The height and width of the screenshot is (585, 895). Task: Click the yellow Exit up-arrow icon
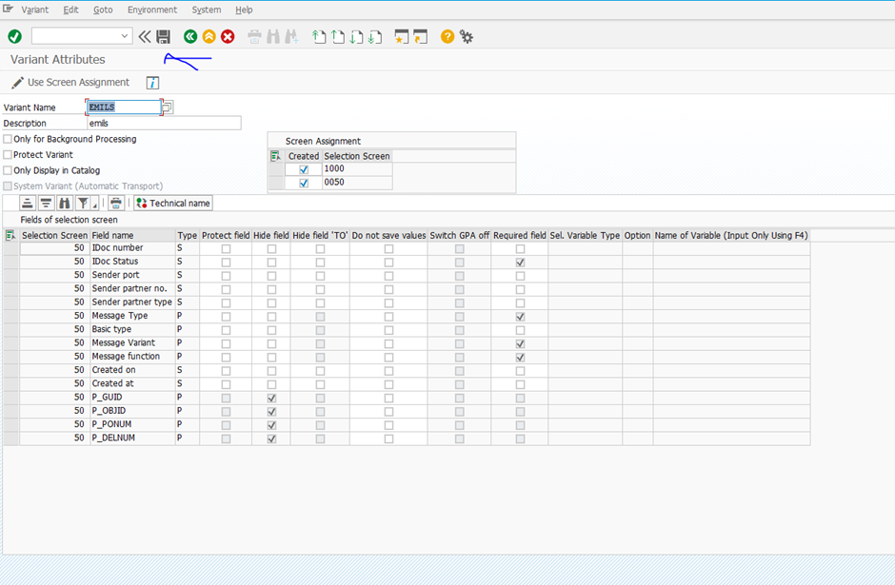(x=209, y=36)
